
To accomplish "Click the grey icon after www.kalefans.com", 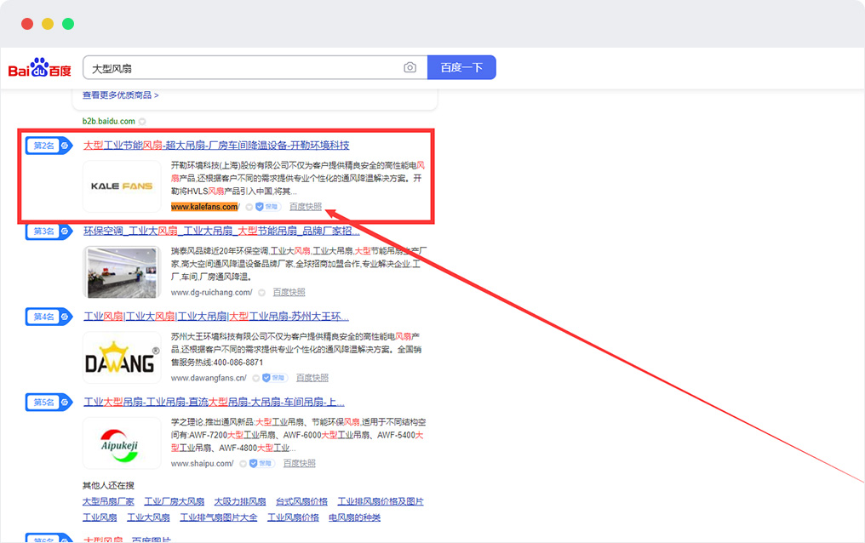I will [249, 207].
